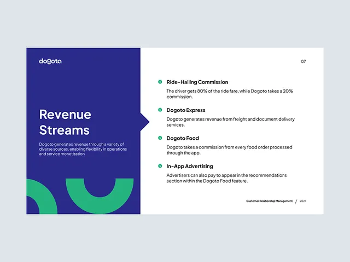This screenshot has height=262, width=350.
Task: Click the freight and document delivery description
Action: click(231, 122)
